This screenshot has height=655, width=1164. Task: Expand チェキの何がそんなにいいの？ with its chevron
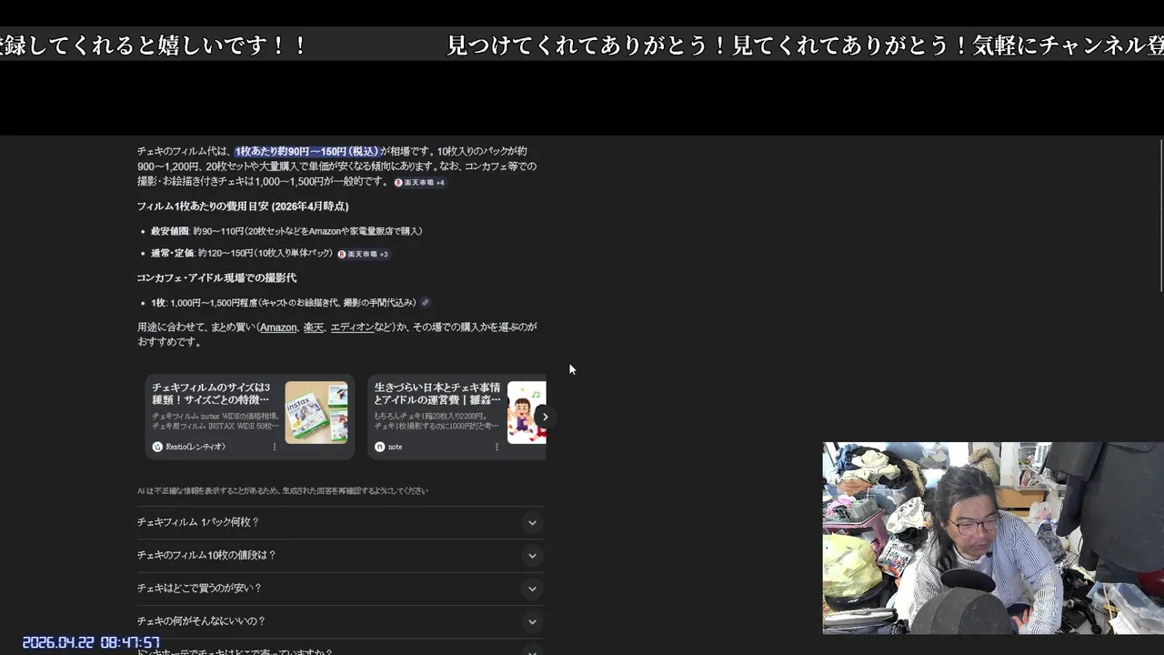tap(532, 622)
